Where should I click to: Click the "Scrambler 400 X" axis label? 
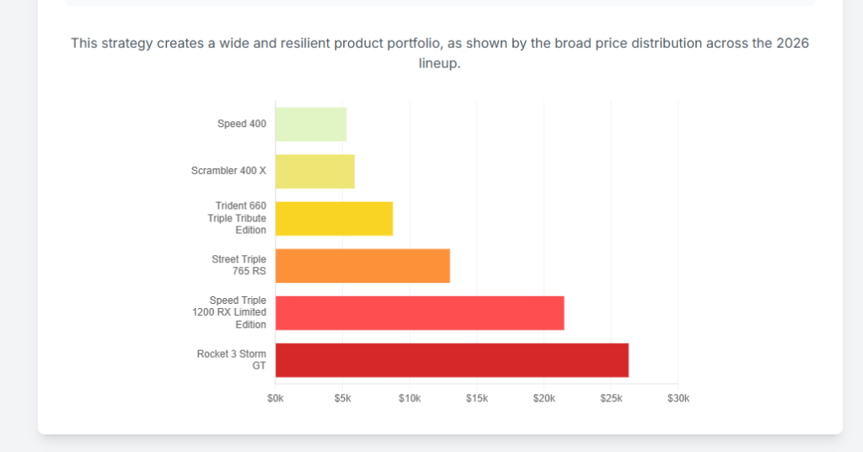tap(228, 171)
